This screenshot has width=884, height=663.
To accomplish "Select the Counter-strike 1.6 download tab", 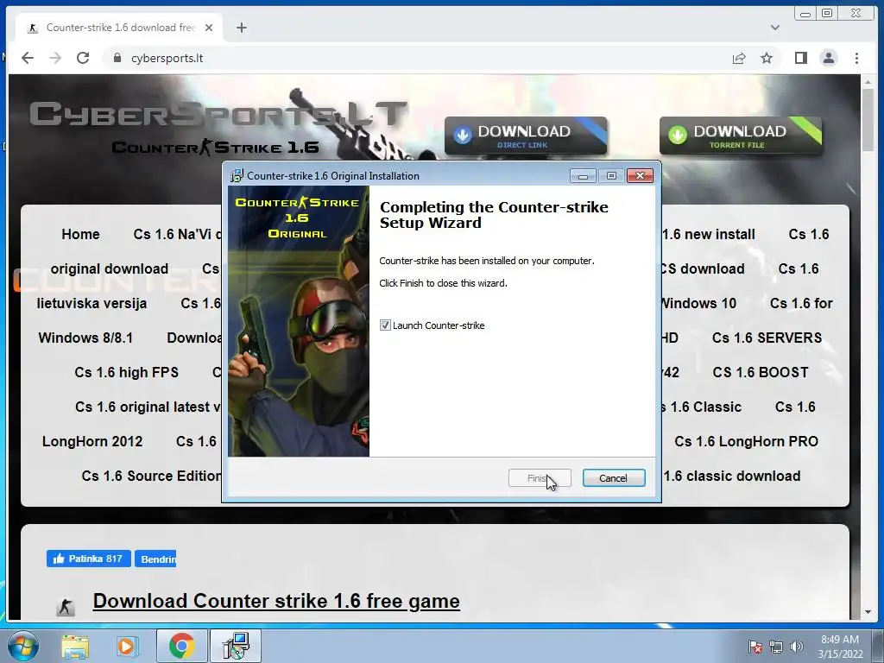I will [119, 28].
